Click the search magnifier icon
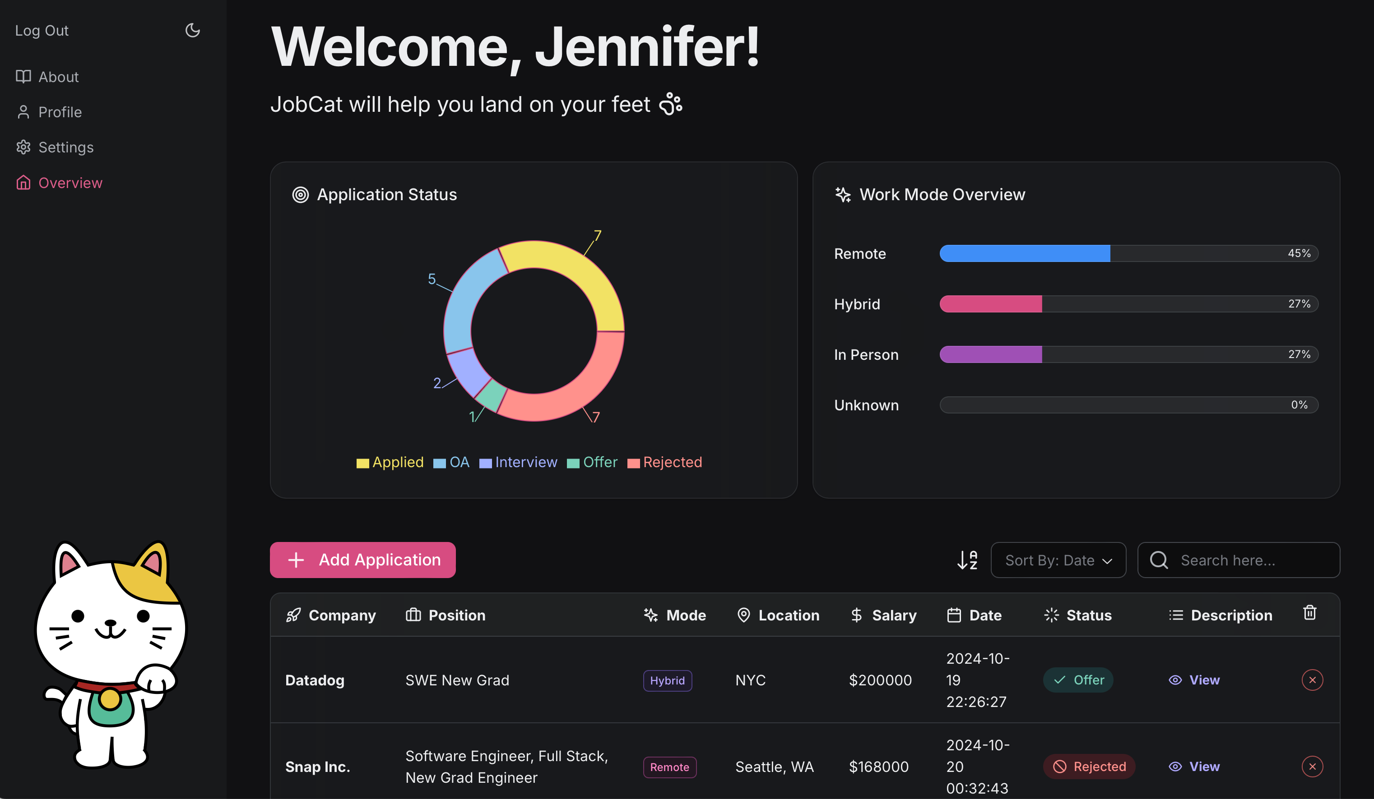Viewport: 1374px width, 799px height. (1159, 560)
